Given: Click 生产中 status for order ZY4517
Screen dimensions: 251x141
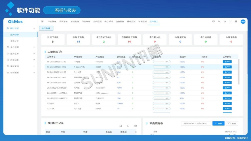Looking at the screenshot, I should click(227, 103).
